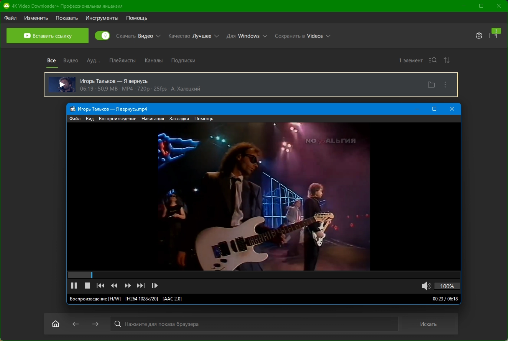Screen dimensions: 508x341
Task: Open 4K Video Downloader settings gear
Action: 479,36
